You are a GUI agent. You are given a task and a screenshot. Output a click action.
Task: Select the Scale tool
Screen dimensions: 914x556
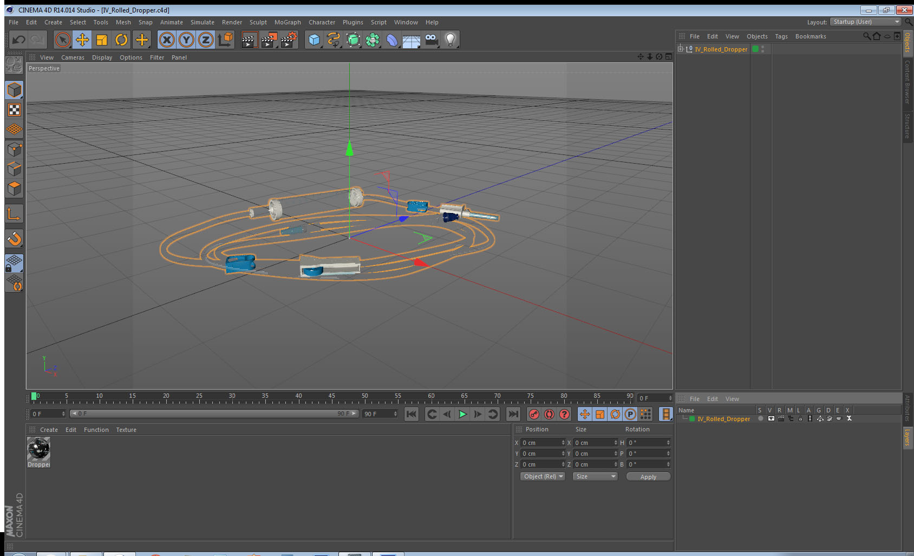[x=102, y=40]
